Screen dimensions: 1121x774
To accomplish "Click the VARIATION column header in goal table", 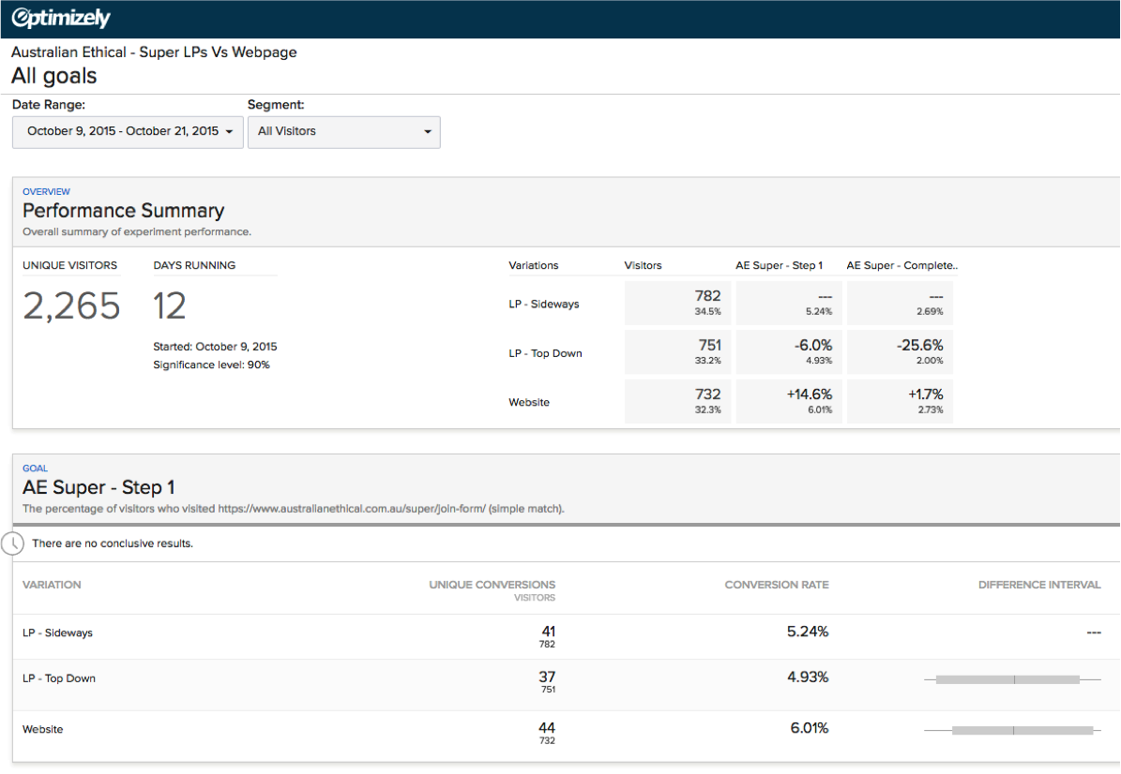I will coord(52,584).
